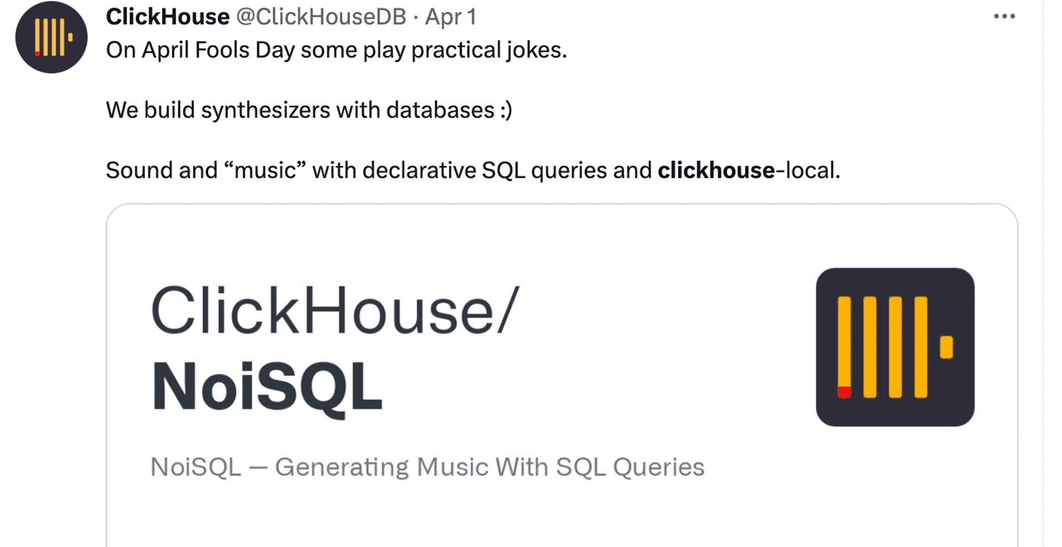1062x547 pixels.
Task: Click the large ClickHouse logo in preview card
Action: click(894, 347)
